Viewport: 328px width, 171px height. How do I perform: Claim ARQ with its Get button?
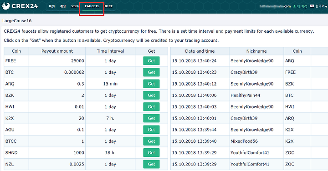tap(151, 84)
